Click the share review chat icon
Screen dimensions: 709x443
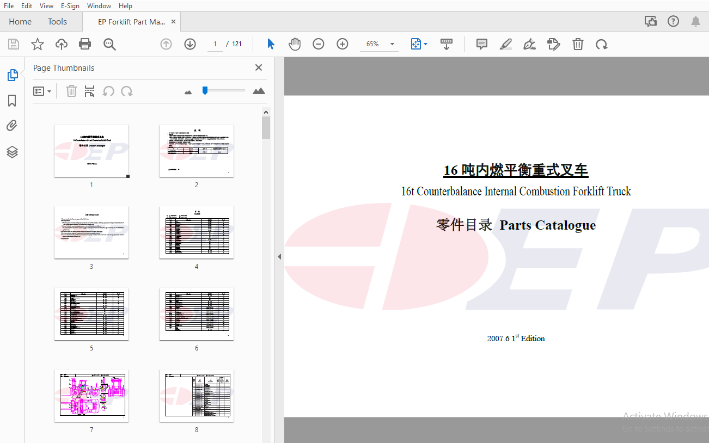pos(651,21)
